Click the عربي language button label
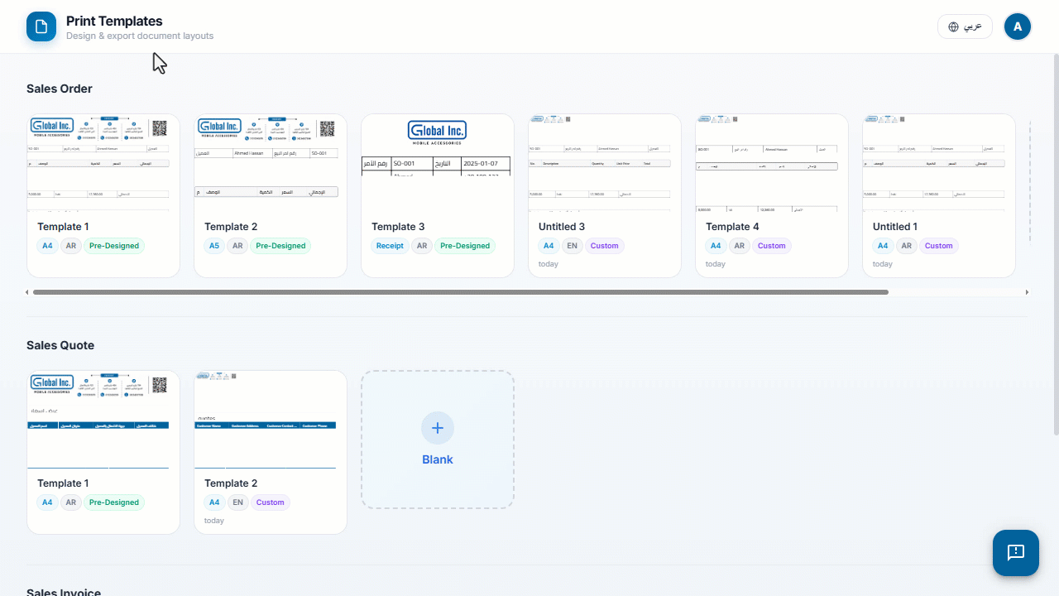The image size is (1059, 596). [x=973, y=26]
